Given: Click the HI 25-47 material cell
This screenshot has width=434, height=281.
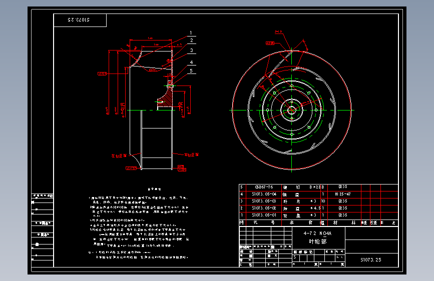Looking at the screenshot, I should pos(343,194).
